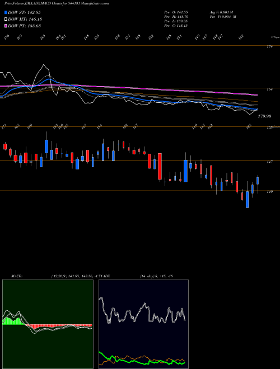Viewport: 280px width, 369px height.
Task: Click the 179.90 value label
Action: pyautogui.click(x=265, y=116)
